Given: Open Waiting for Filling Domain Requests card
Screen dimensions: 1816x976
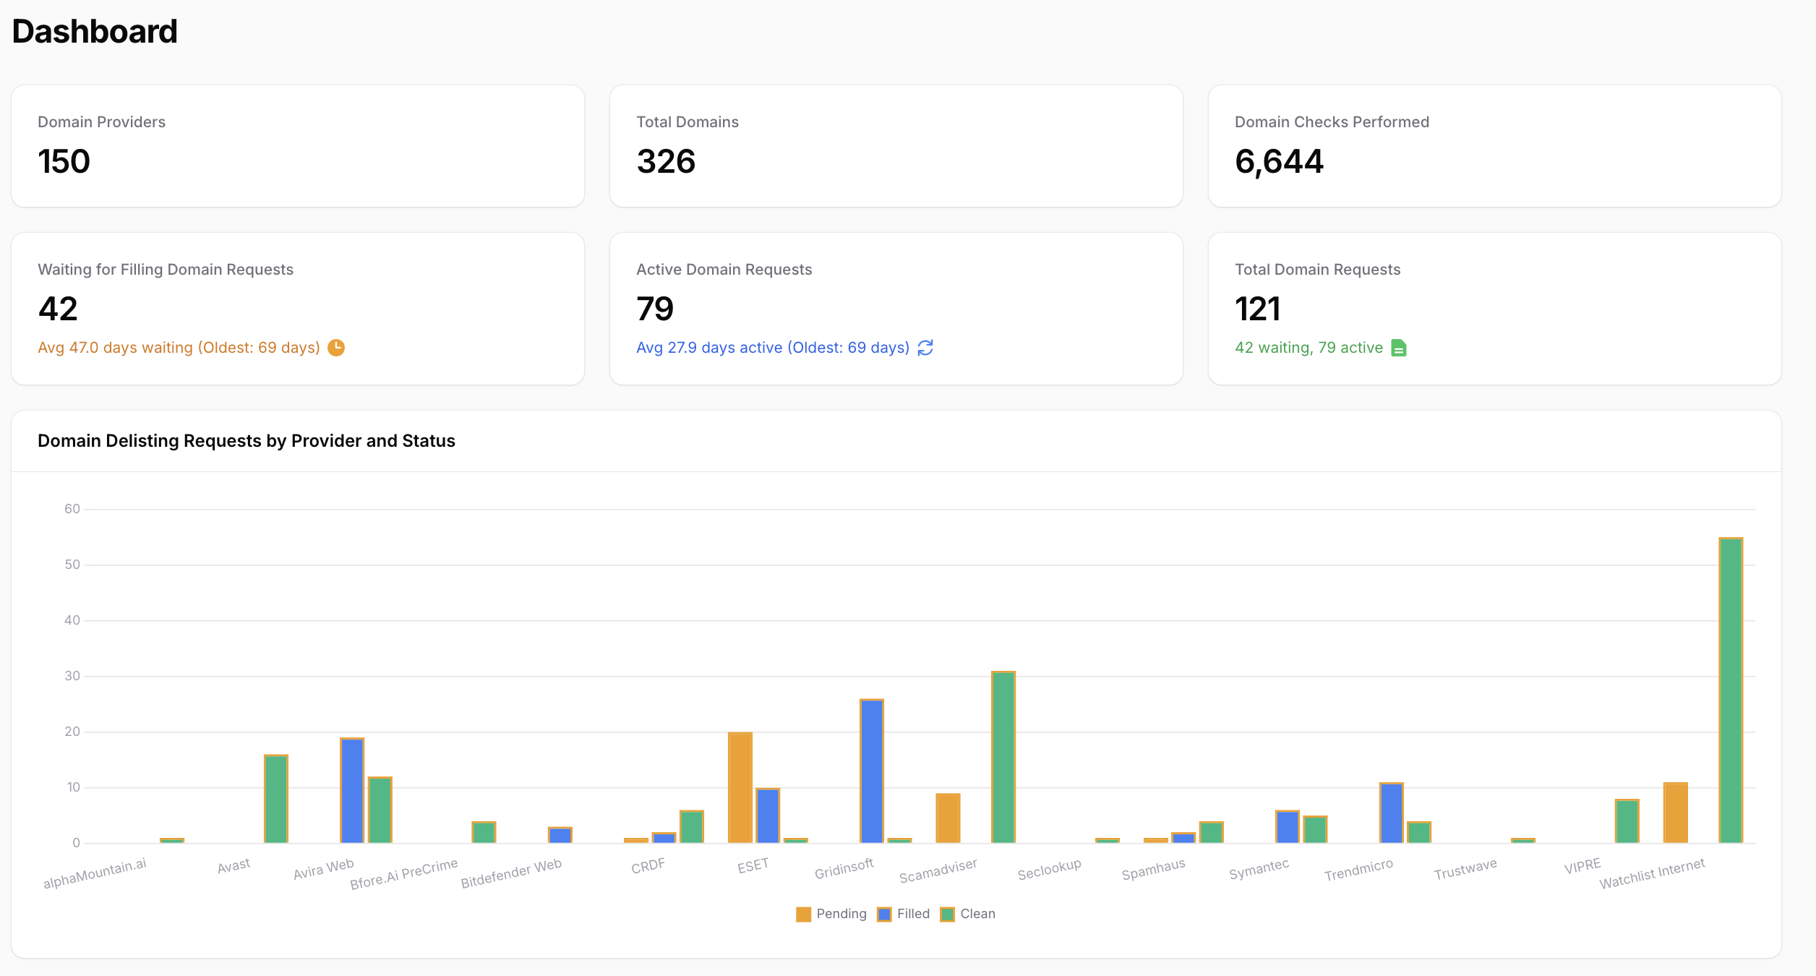Looking at the screenshot, I should coord(298,309).
